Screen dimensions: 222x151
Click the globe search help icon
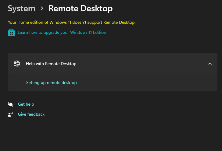click(17, 64)
